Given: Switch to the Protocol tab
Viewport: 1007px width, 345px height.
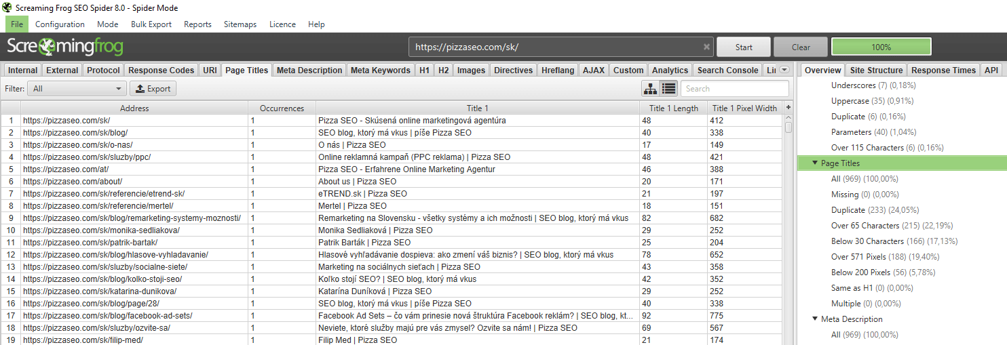Looking at the screenshot, I should click(x=103, y=70).
